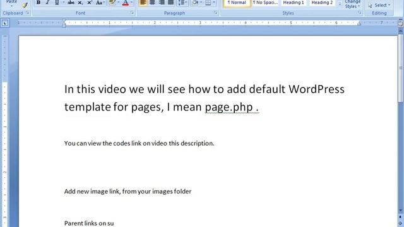
Task: Apply the No Spacing style
Action: pos(265,3)
